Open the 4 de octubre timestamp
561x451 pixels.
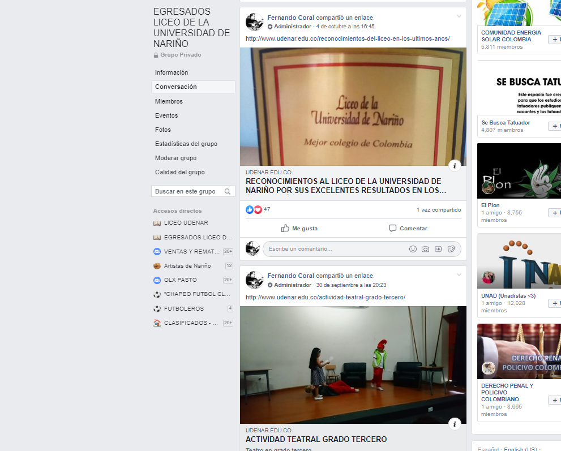(345, 27)
